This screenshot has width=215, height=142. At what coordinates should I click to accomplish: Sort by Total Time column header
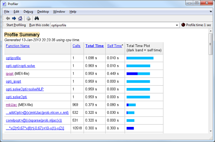95,46
